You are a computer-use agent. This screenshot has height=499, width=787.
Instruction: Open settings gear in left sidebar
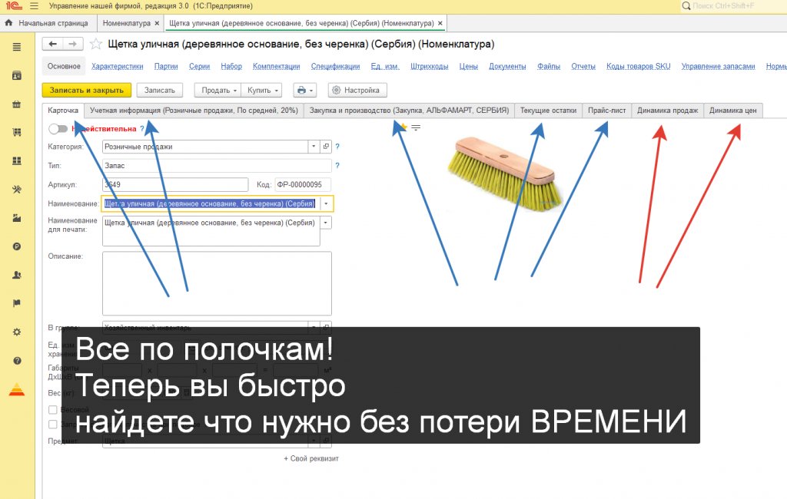(17, 332)
